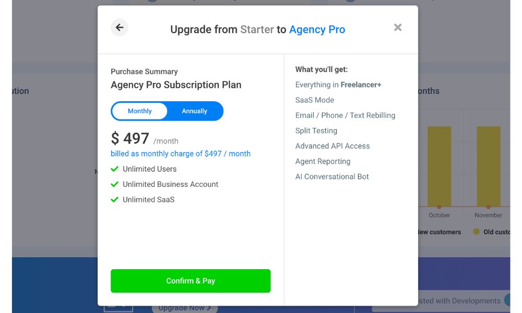This screenshot has height=313, width=522.
Task: Click the Advanced API Access feature item
Action: [333, 146]
